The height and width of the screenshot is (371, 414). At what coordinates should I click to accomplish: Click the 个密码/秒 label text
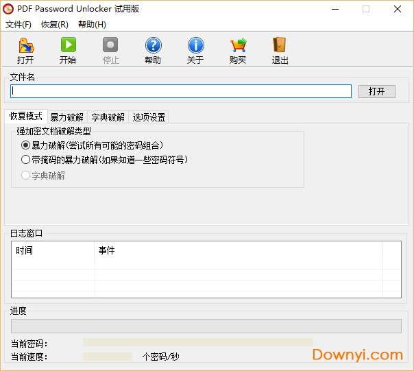tap(161, 357)
